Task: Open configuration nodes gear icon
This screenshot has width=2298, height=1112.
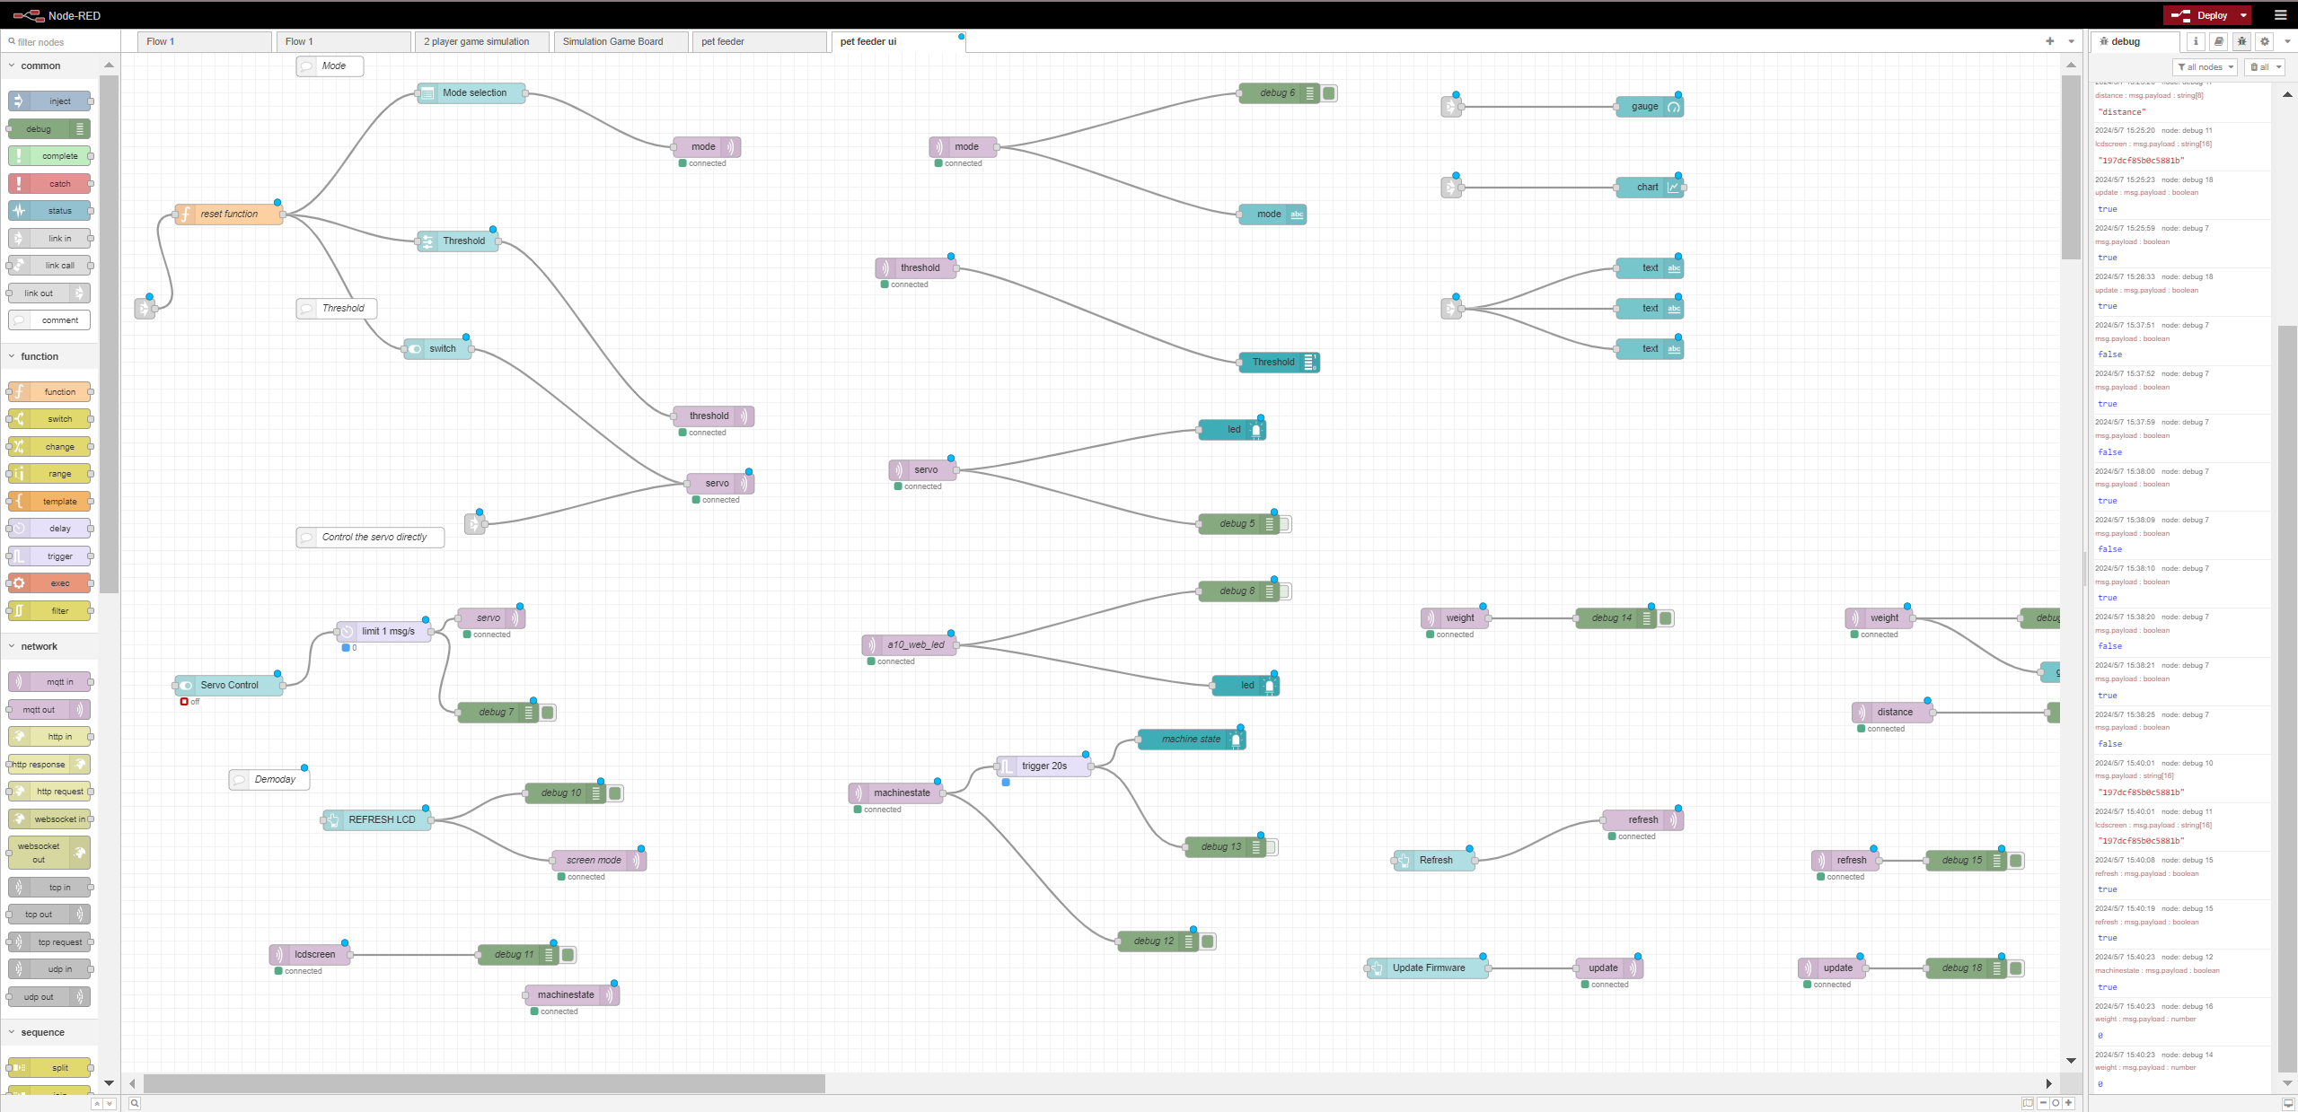Action: (x=2265, y=41)
